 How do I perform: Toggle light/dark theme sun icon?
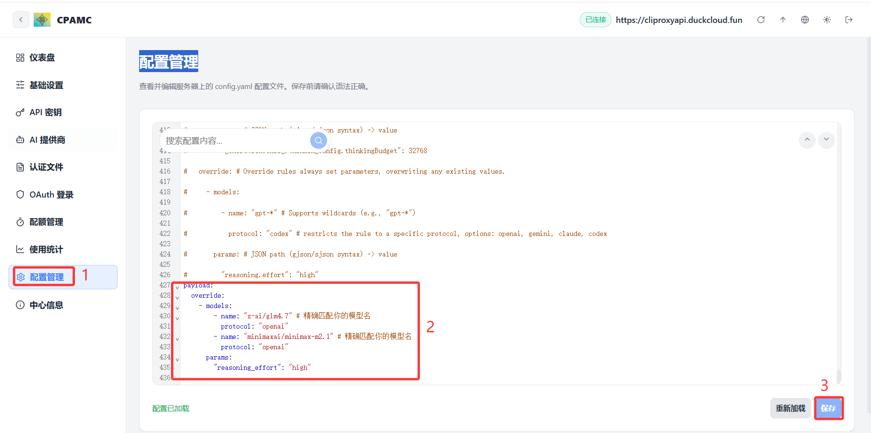(827, 20)
